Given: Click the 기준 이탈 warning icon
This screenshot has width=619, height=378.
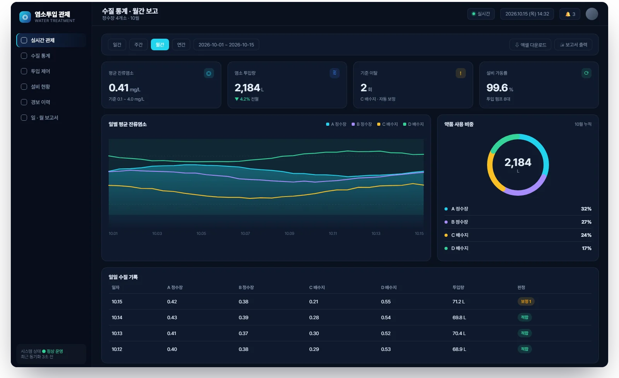Looking at the screenshot, I should [x=460, y=73].
